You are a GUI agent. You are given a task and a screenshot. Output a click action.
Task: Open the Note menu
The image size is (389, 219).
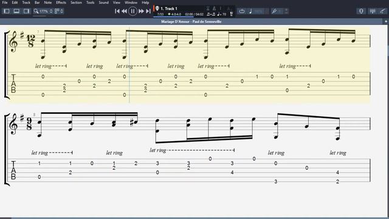[x=48, y=2]
